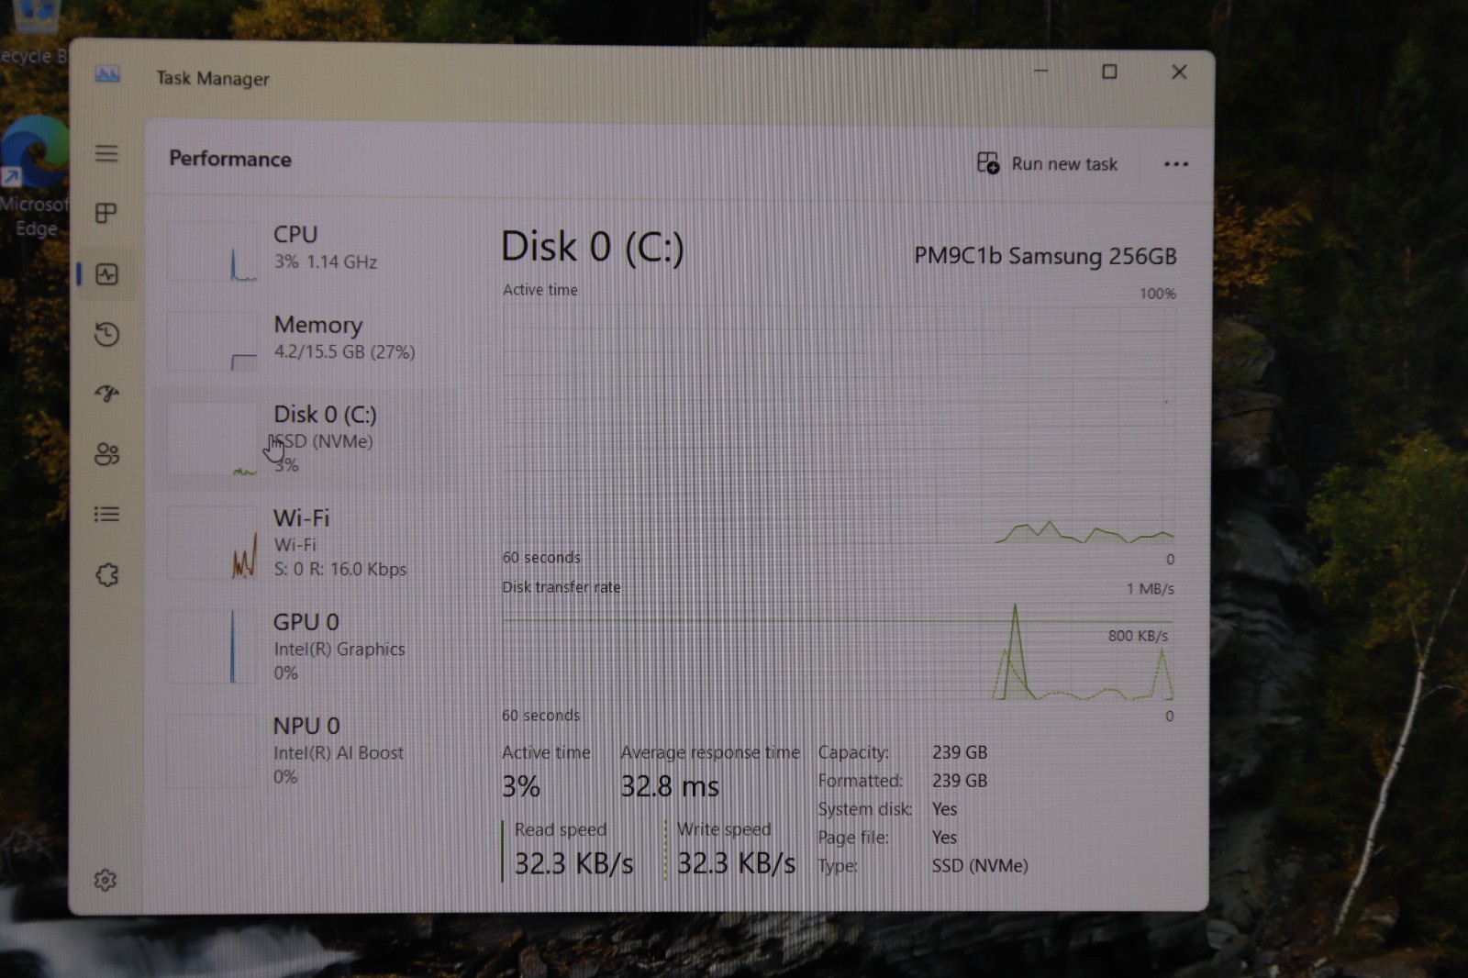Image resolution: width=1468 pixels, height=978 pixels.
Task: Minimize the Task Manager window
Action: (1040, 71)
